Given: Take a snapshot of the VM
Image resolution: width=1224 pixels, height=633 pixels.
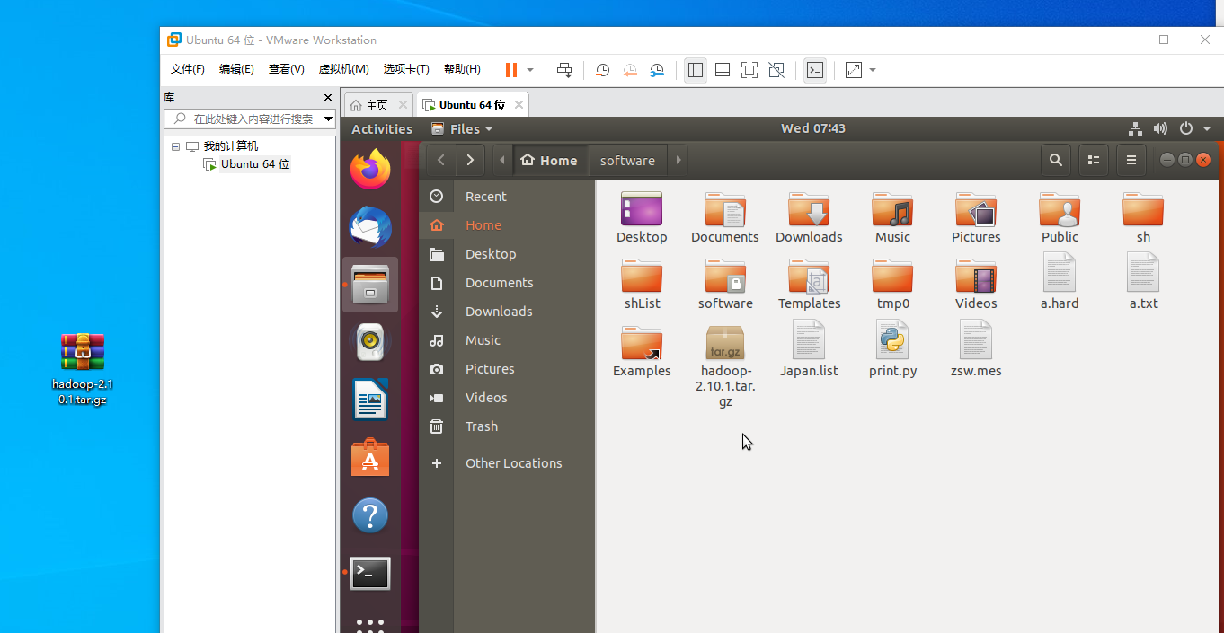Looking at the screenshot, I should pyautogui.click(x=603, y=70).
